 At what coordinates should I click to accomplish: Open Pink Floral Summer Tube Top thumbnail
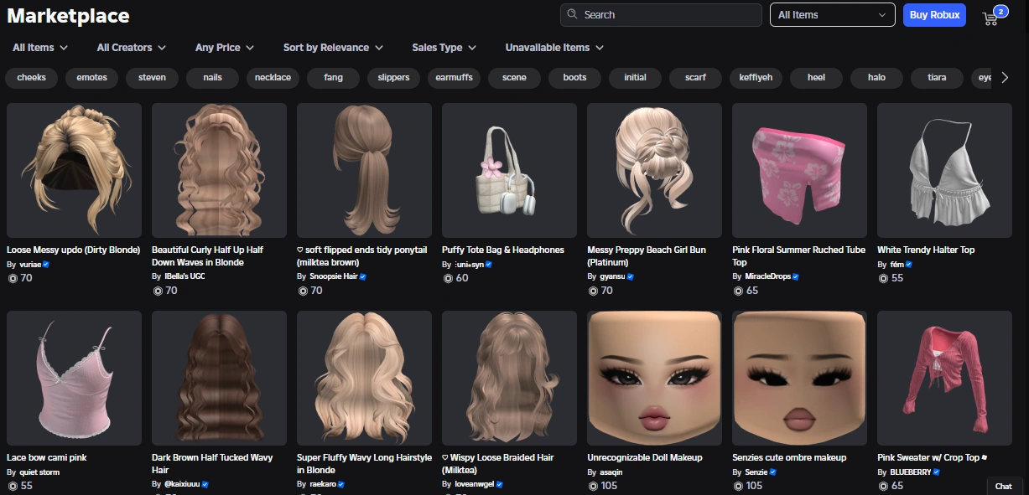pos(799,171)
